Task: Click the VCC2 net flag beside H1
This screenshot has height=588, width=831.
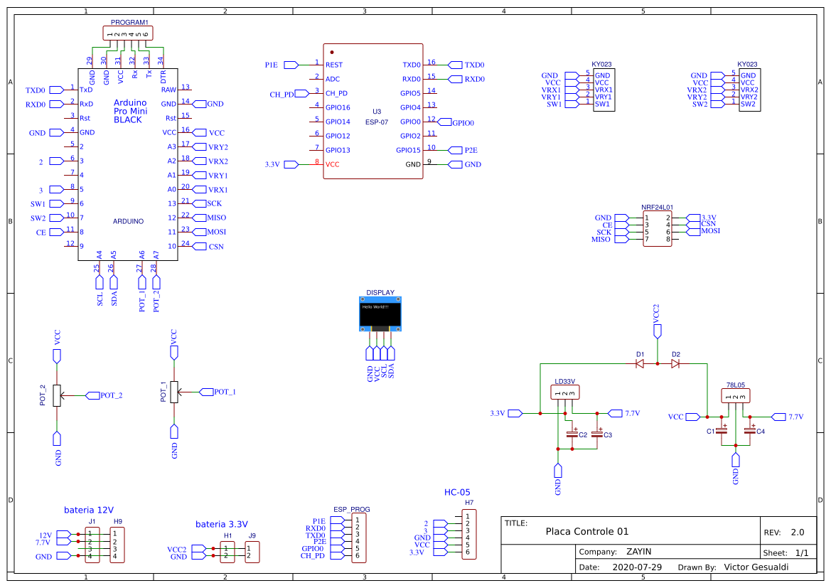Action: (x=199, y=549)
